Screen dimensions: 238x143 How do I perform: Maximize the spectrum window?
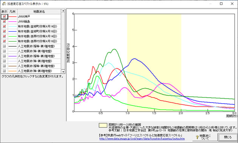click(221, 4)
